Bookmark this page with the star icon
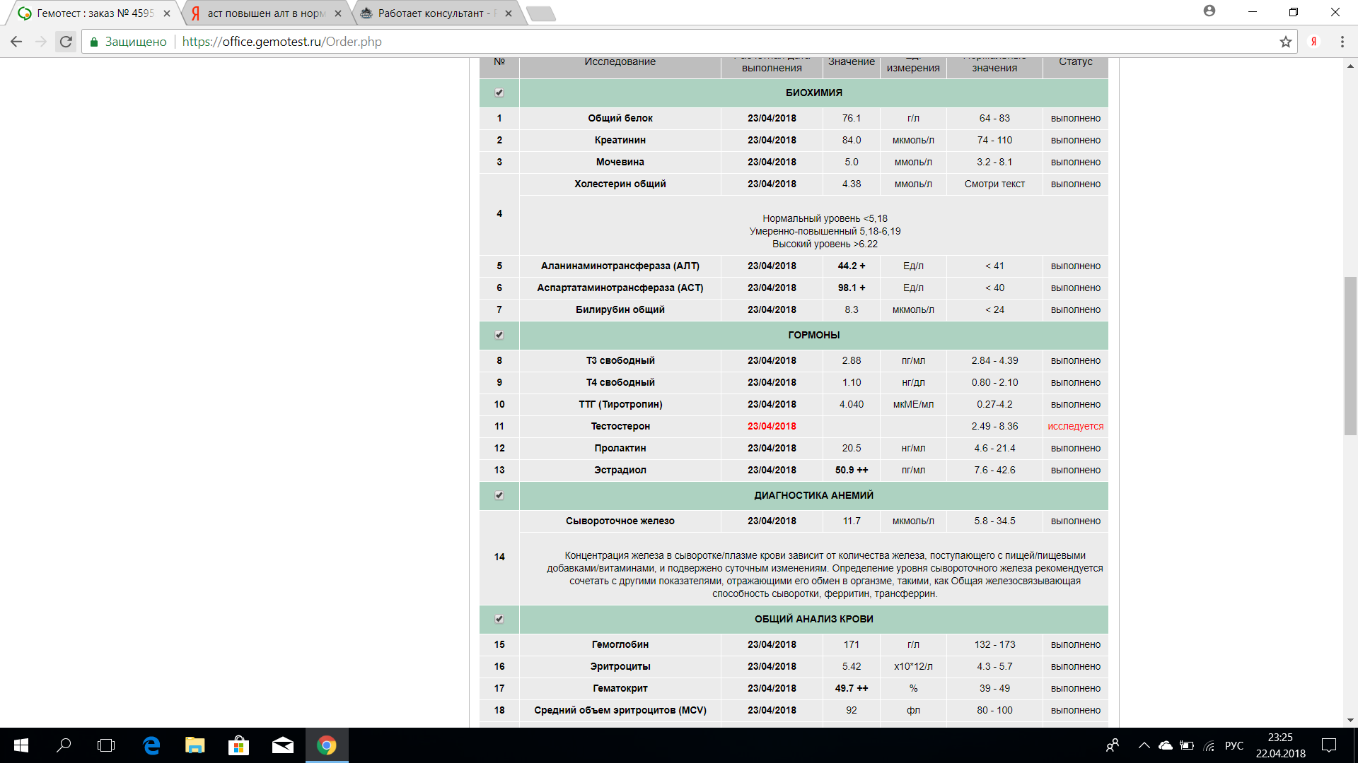This screenshot has height=763, width=1358. [1285, 42]
